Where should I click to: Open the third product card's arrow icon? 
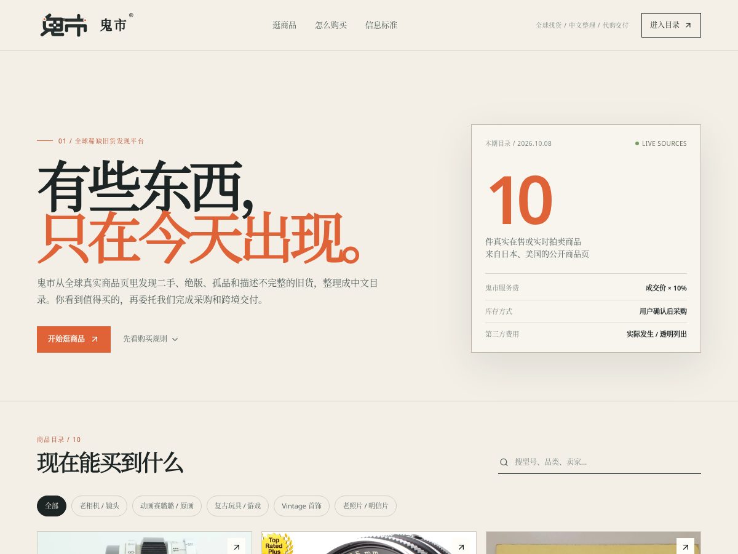tap(685, 547)
